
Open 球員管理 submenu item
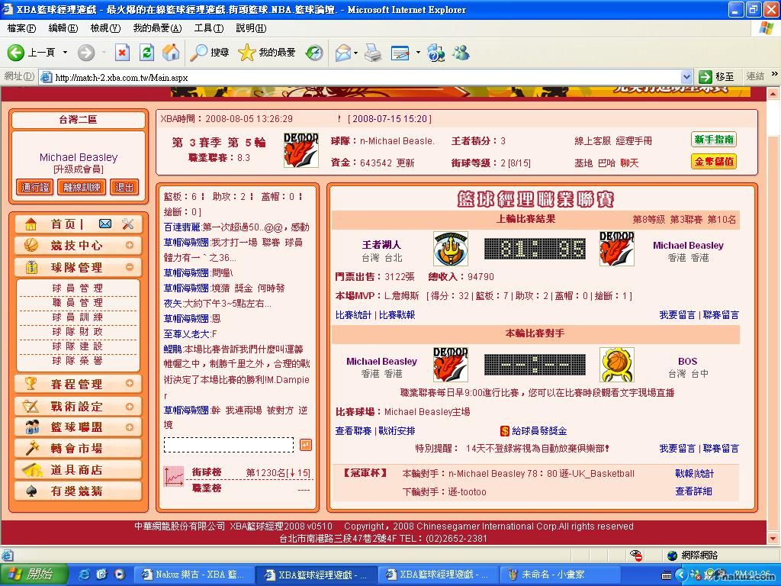coord(78,288)
